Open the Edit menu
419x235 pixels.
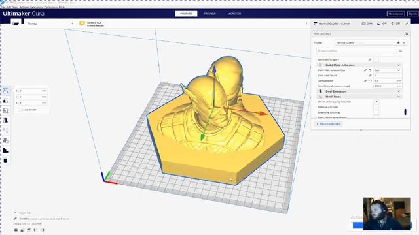coord(9,7)
